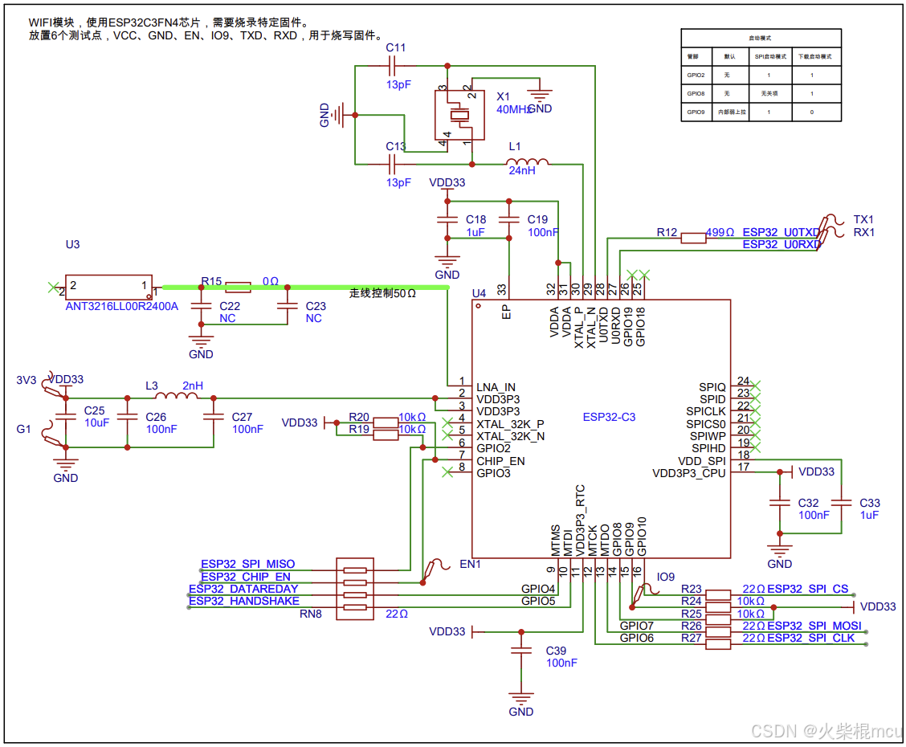Click the ESP32-C3 chip name text

[x=609, y=417]
